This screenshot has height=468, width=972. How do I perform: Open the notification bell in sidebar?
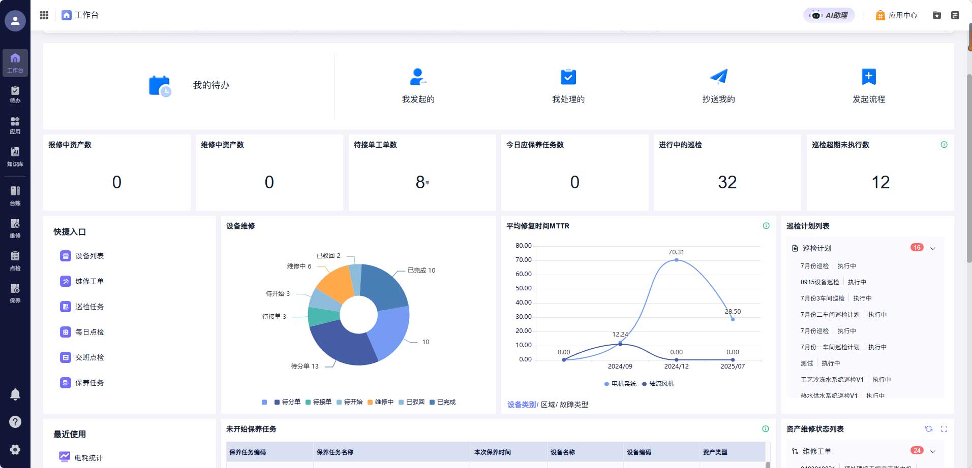tap(15, 394)
